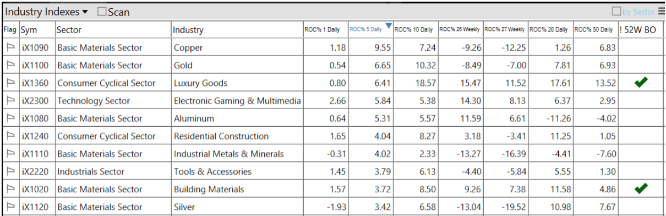The height and width of the screenshot is (216, 666).
Task: Flag the Gold industry row
Action: (x=10, y=66)
